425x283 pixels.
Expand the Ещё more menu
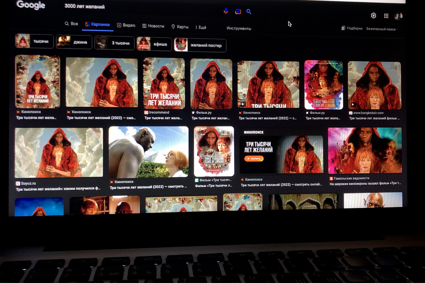pos(201,27)
